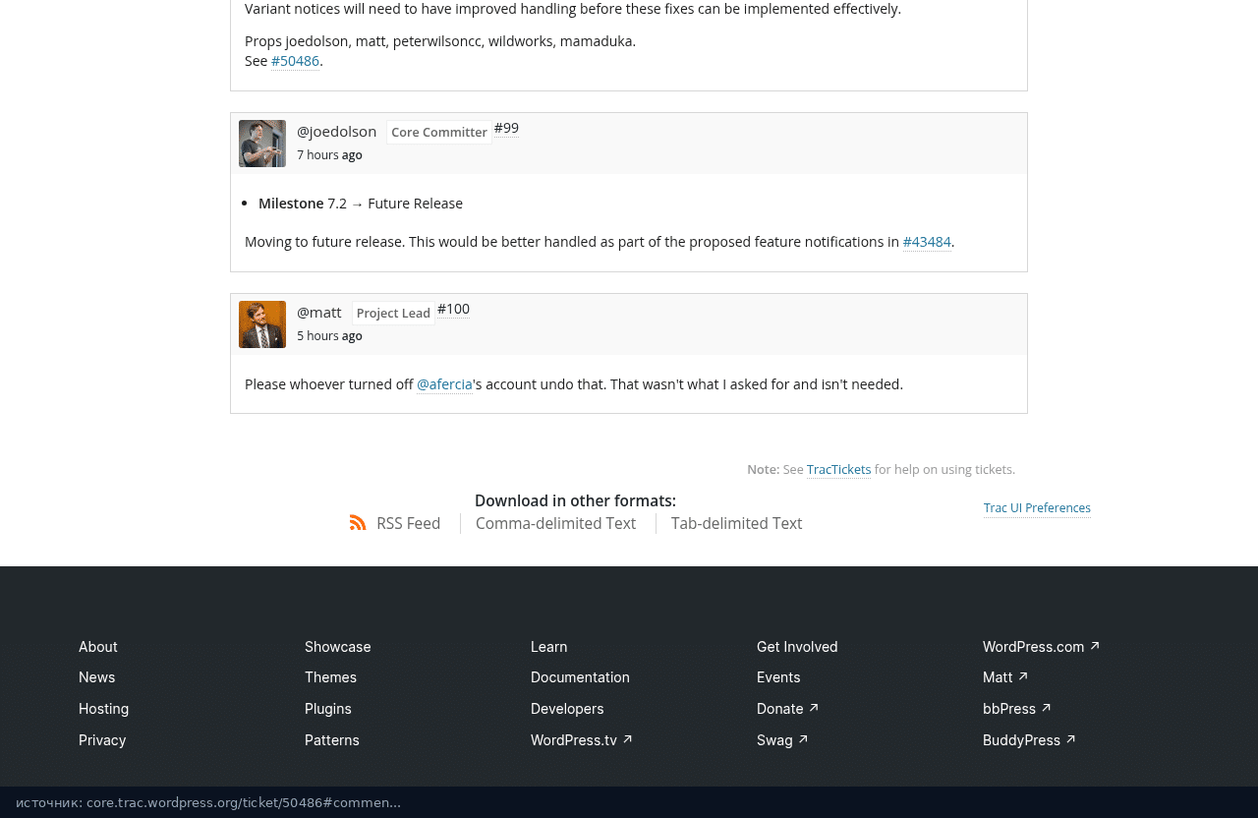
Task: Open joedolson's avatar image
Action: point(262,144)
